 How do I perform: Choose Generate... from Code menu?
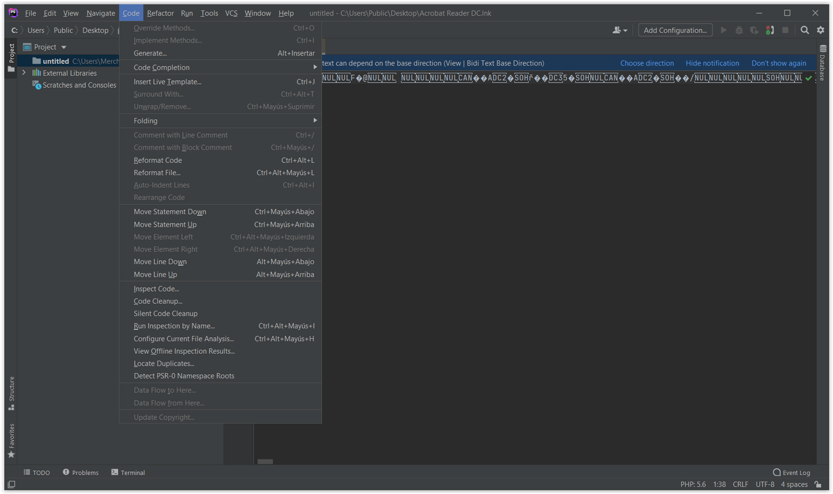coord(221,53)
